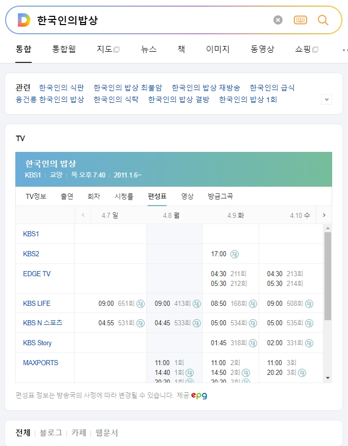This screenshot has width=348, height=446.
Task: Select the 출연 tab
Action: (x=67, y=196)
